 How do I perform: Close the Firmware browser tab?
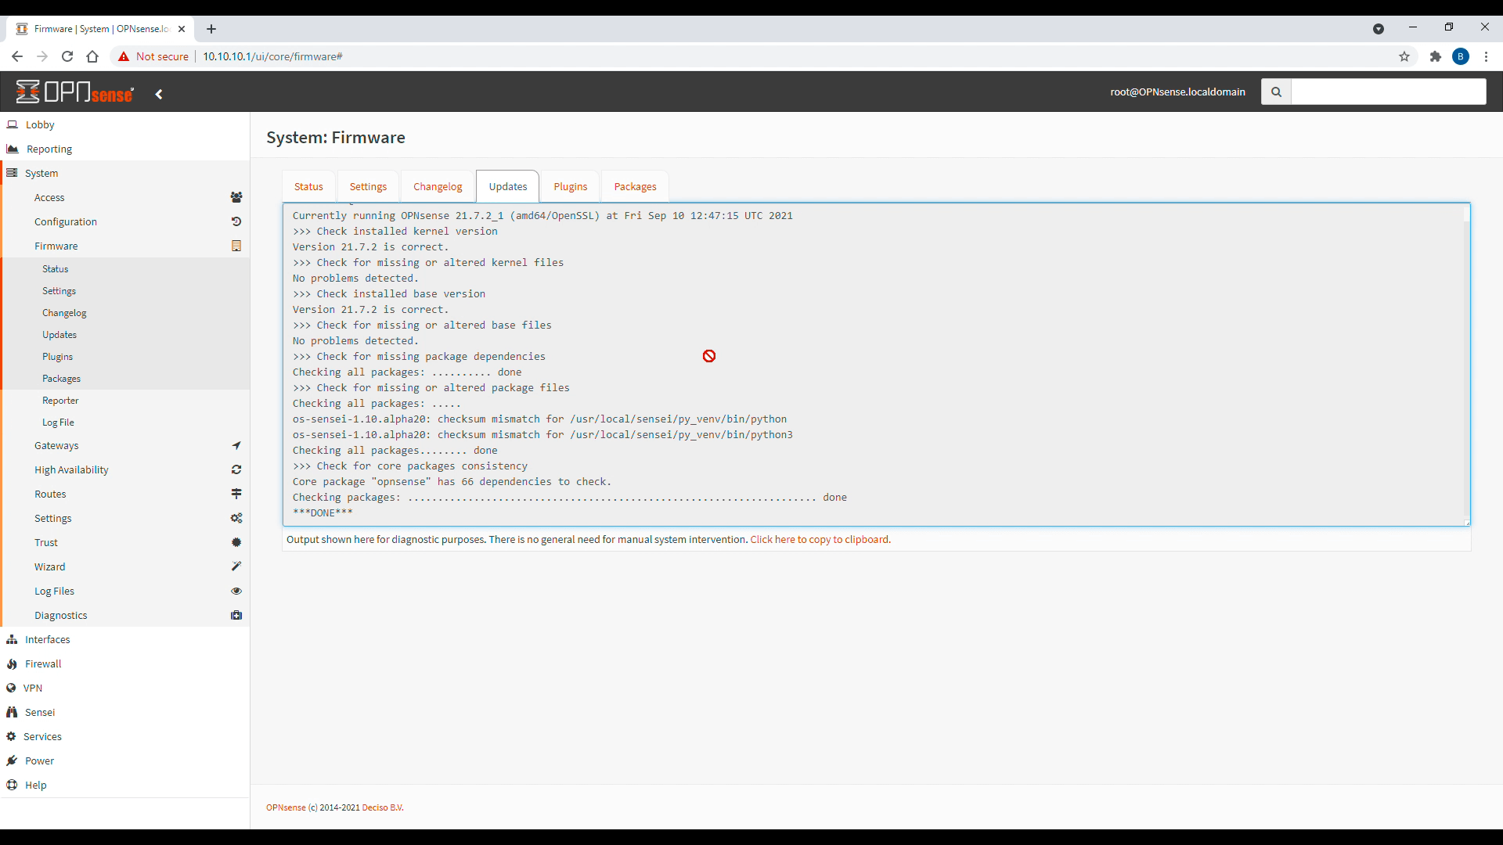coord(182,29)
